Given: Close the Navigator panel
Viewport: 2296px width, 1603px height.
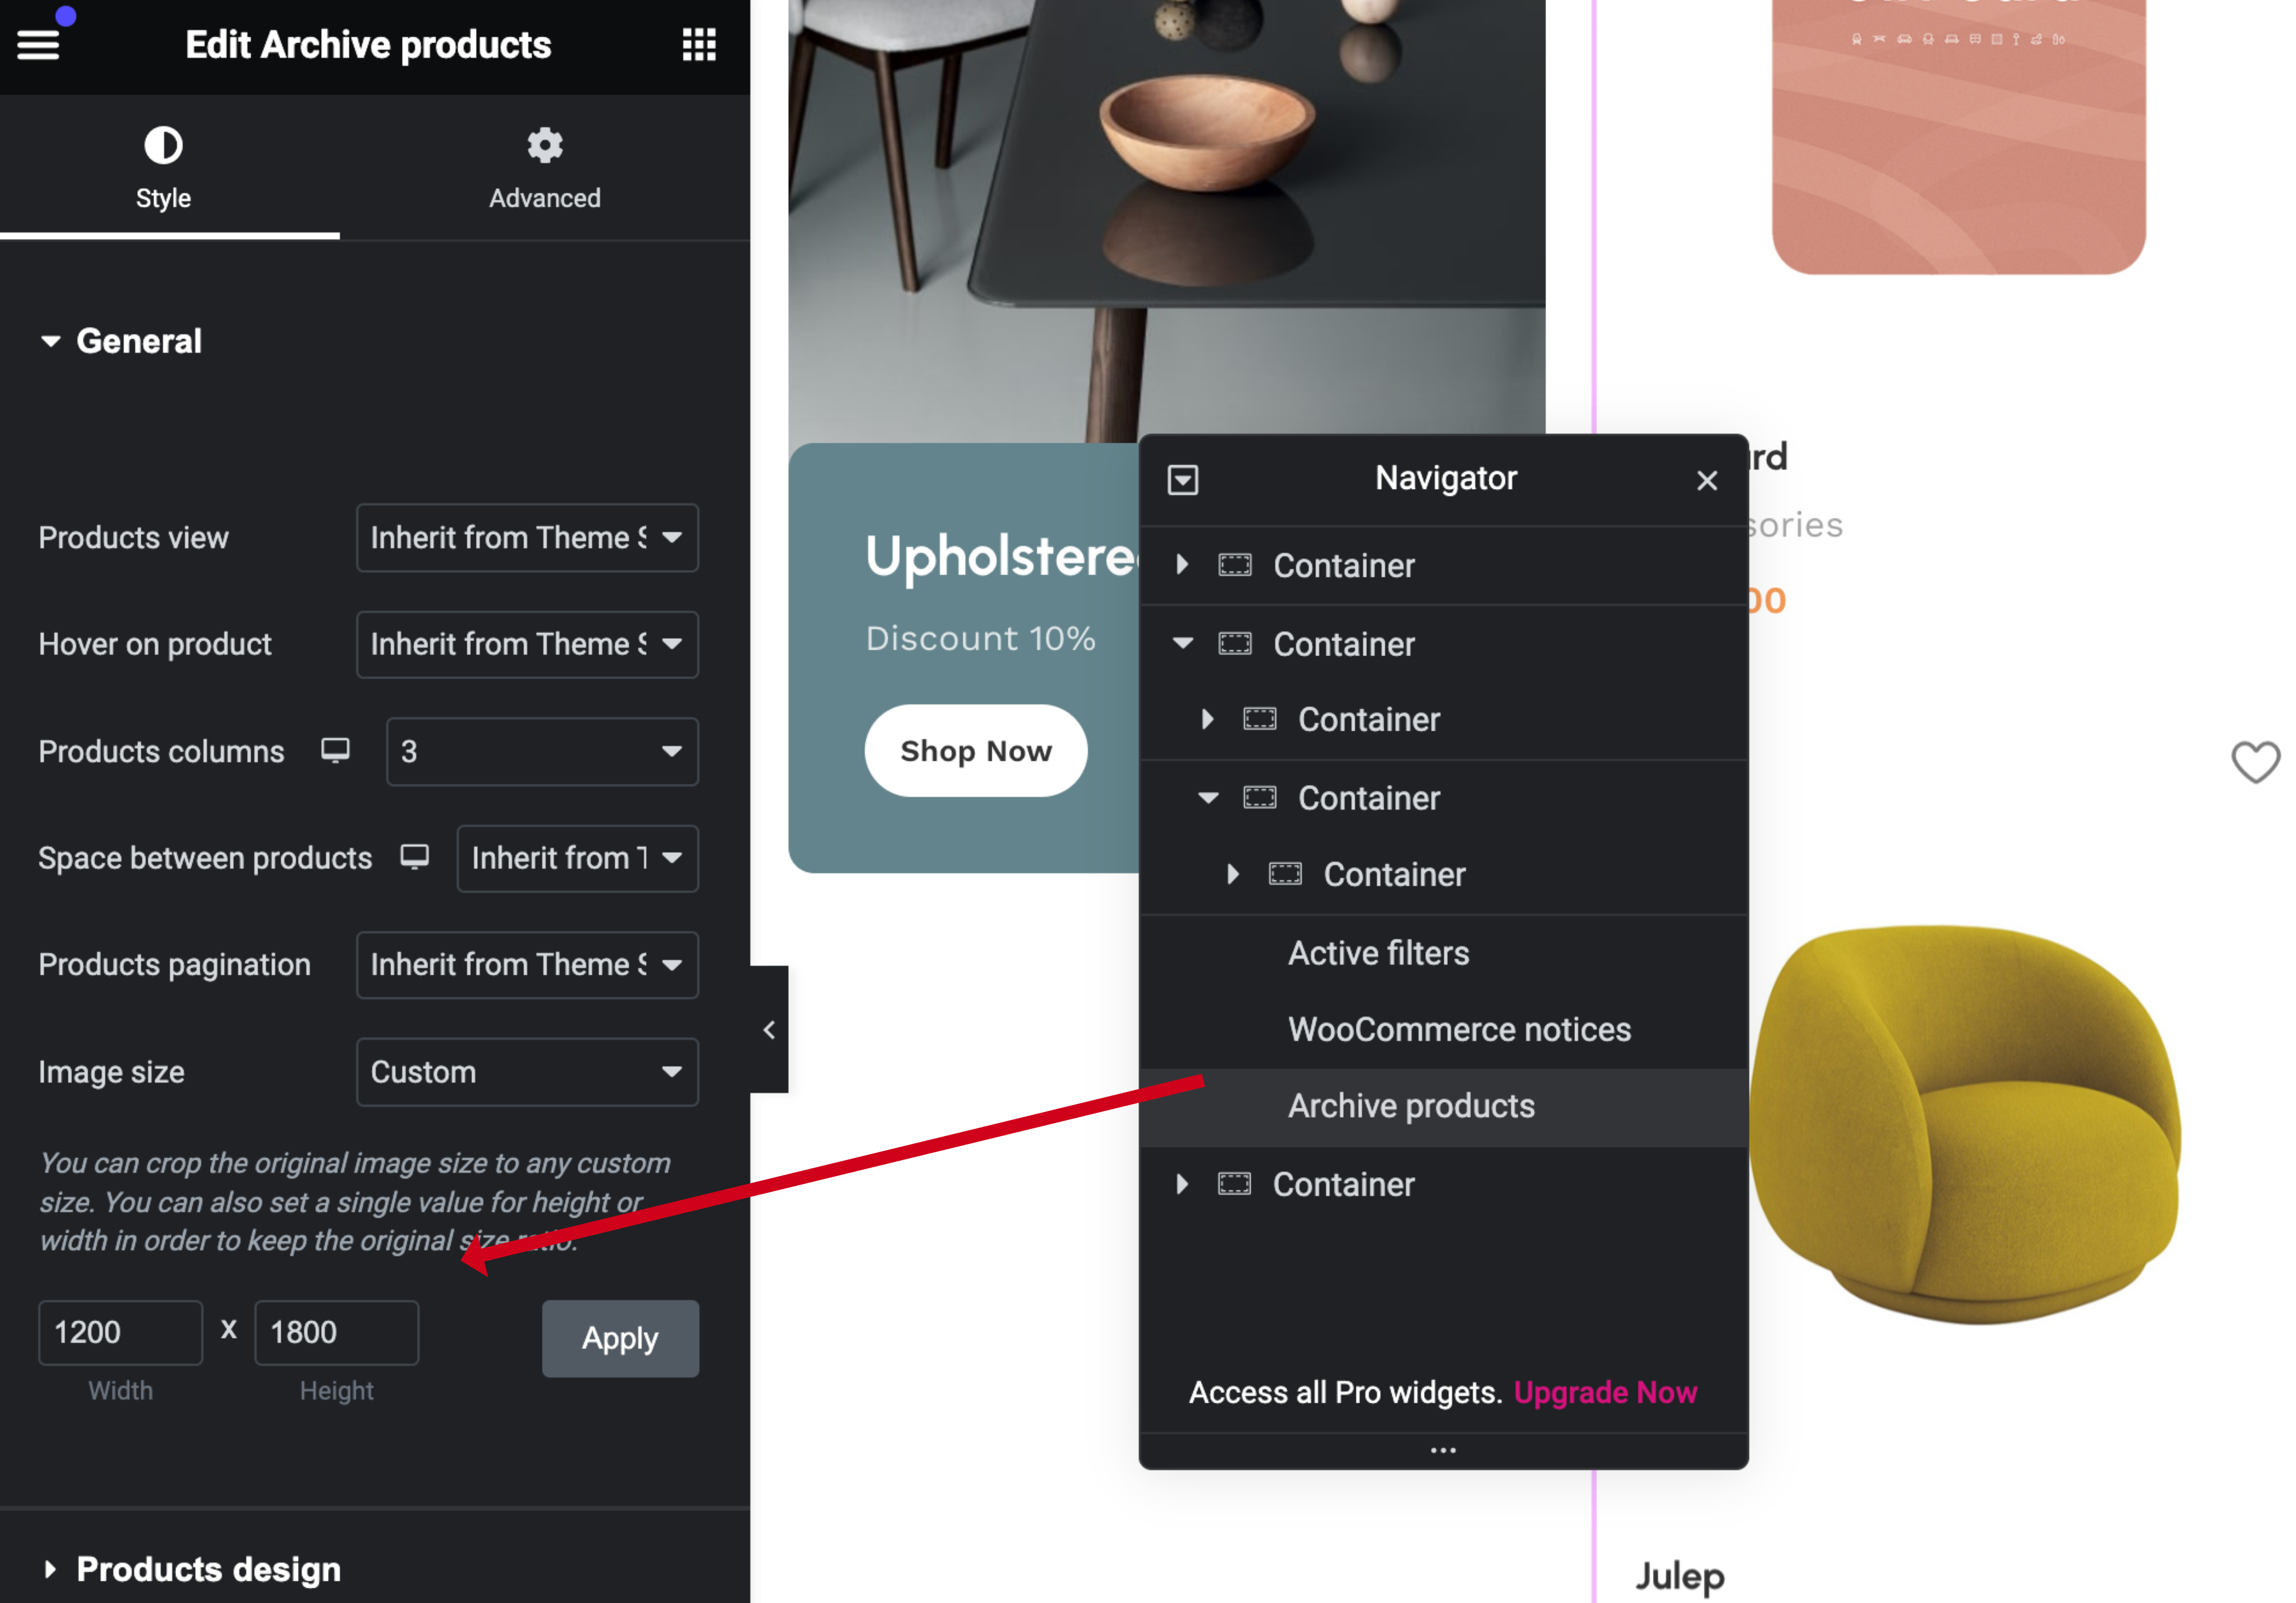Looking at the screenshot, I should pos(1707,481).
